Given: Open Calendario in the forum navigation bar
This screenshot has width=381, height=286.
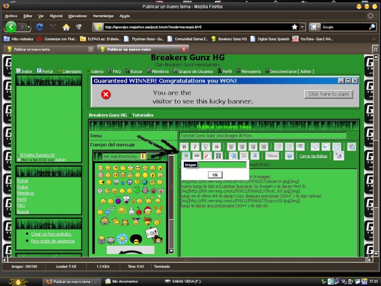Looking at the screenshot, I should click(x=69, y=71).
